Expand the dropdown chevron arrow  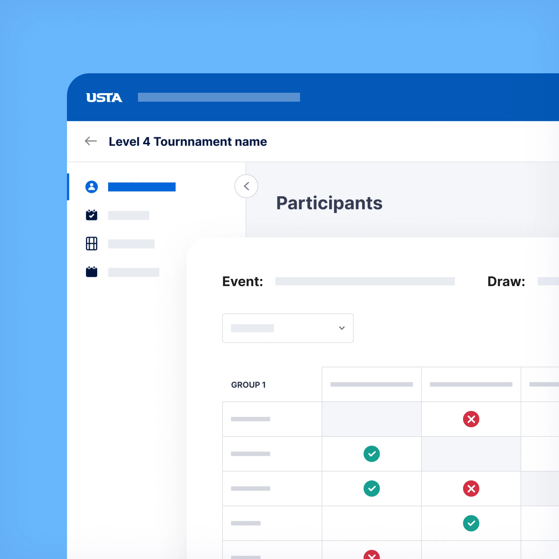click(342, 328)
